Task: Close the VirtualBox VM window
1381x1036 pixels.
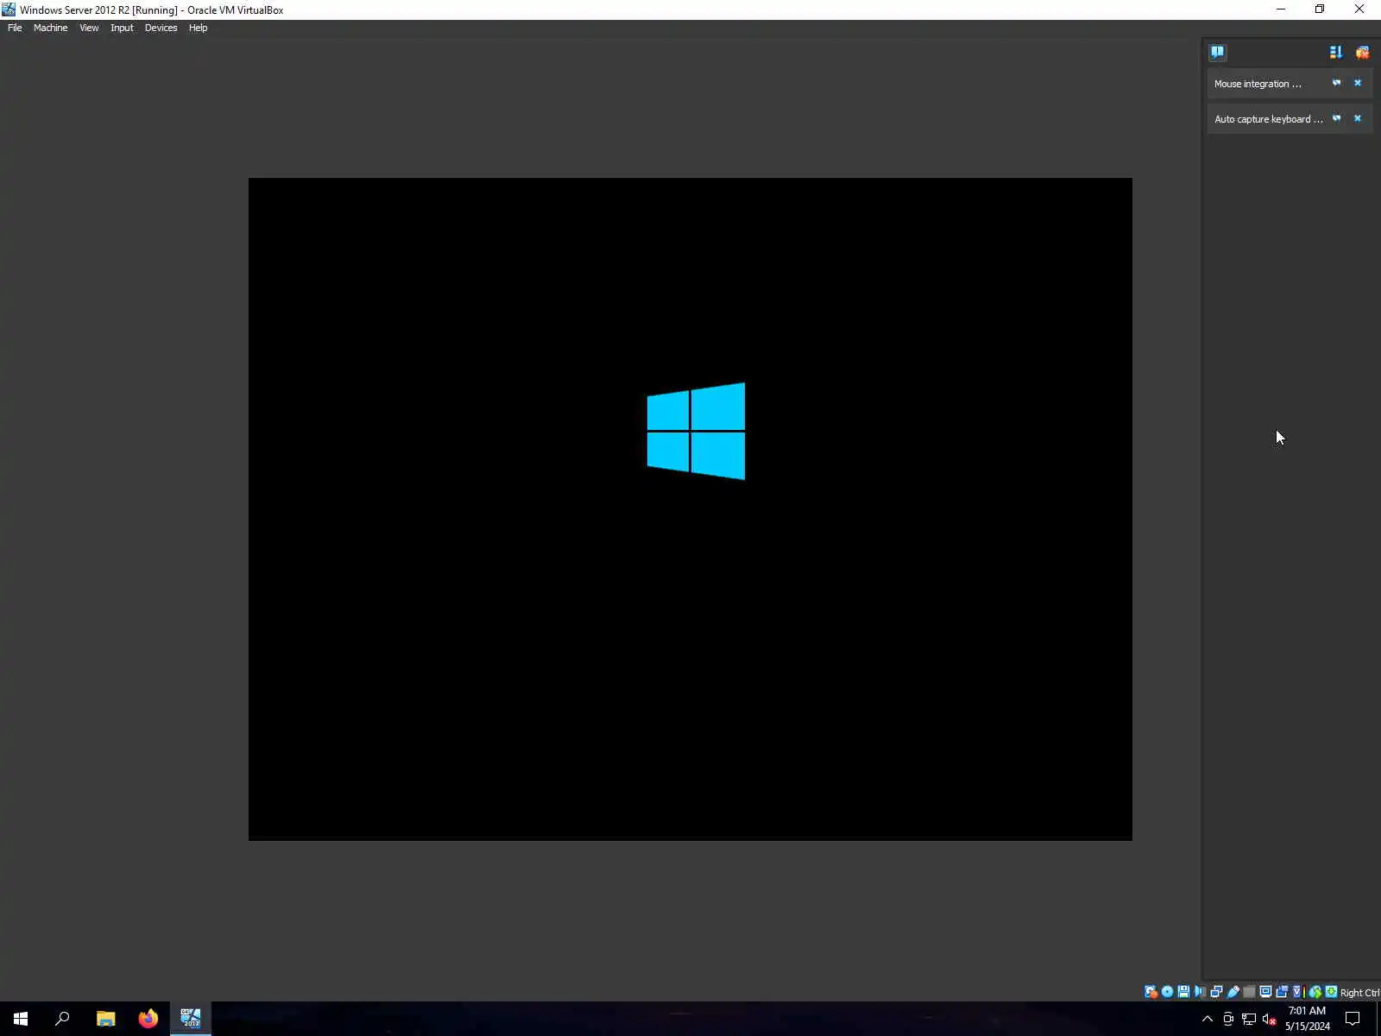Action: pyautogui.click(x=1359, y=9)
